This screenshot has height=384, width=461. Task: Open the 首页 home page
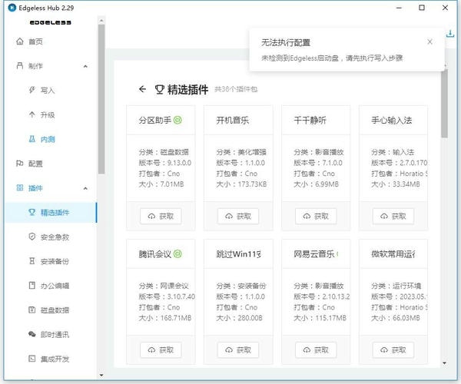[x=51, y=41]
